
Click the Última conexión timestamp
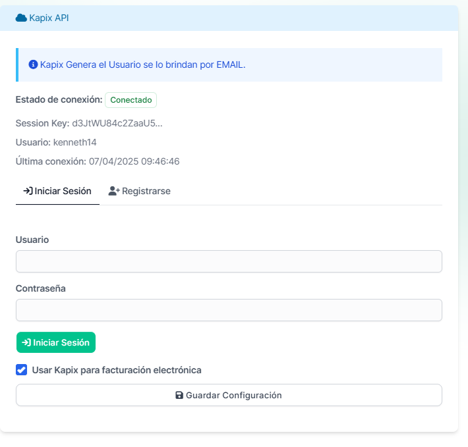click(x=134, y=161)
